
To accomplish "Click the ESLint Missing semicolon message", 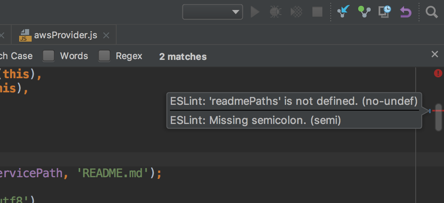I will [255, 121].
